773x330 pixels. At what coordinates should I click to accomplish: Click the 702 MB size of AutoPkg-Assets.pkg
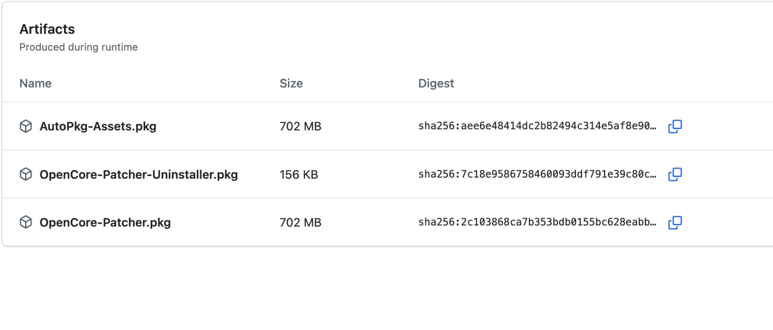pyautogui.click(x=300, y=126)
